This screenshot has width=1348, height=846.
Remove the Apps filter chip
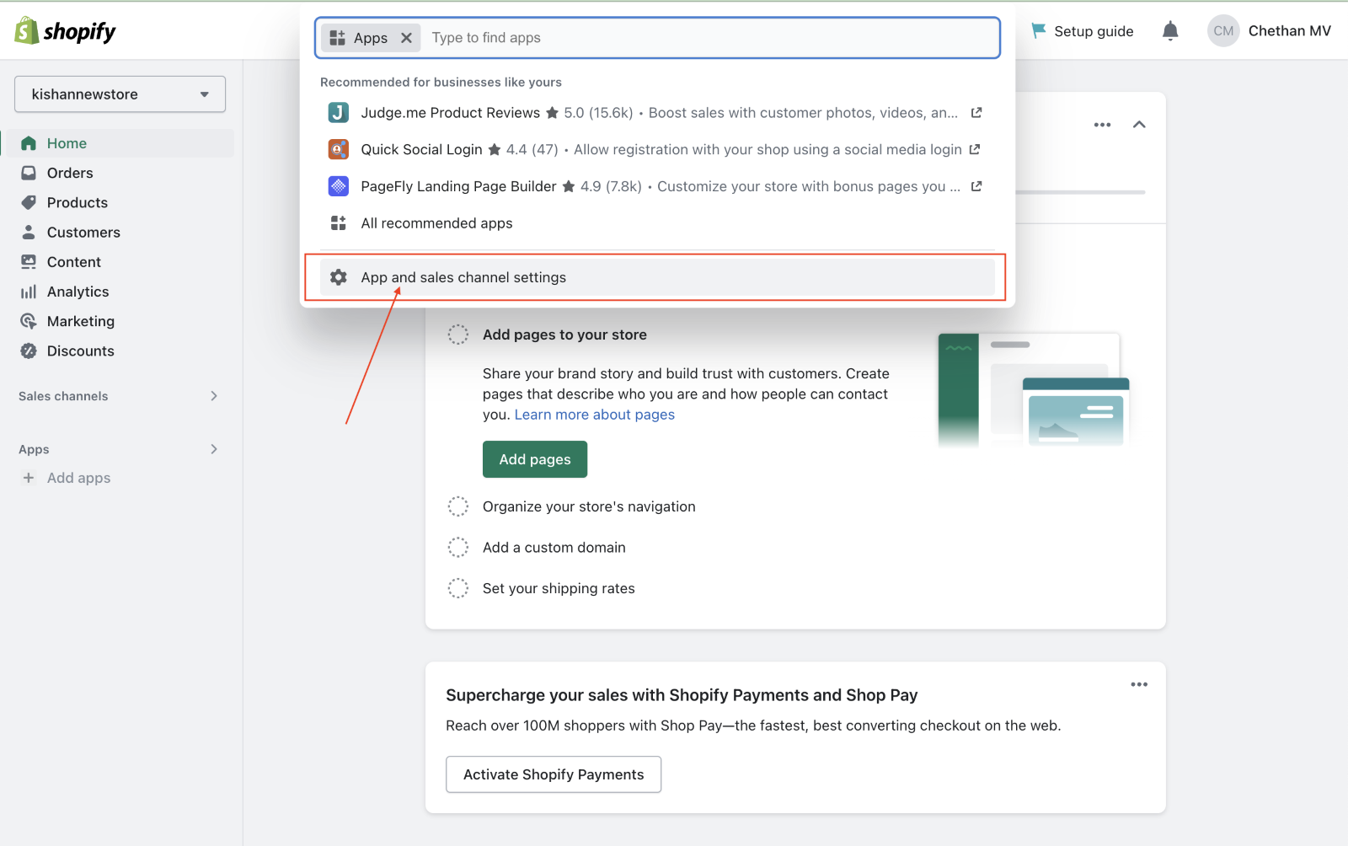(x=406, y=38)
